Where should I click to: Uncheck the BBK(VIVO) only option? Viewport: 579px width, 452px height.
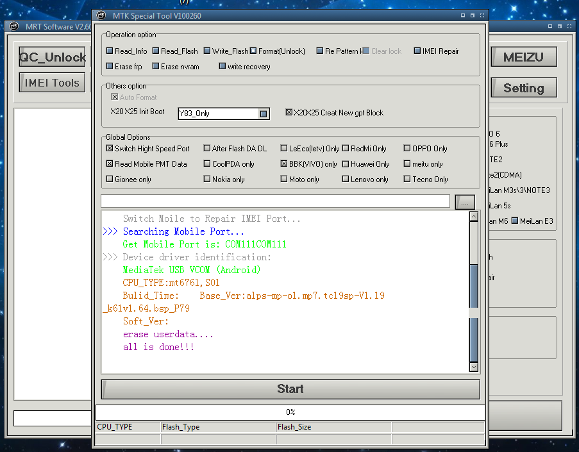tap(284, 163)
